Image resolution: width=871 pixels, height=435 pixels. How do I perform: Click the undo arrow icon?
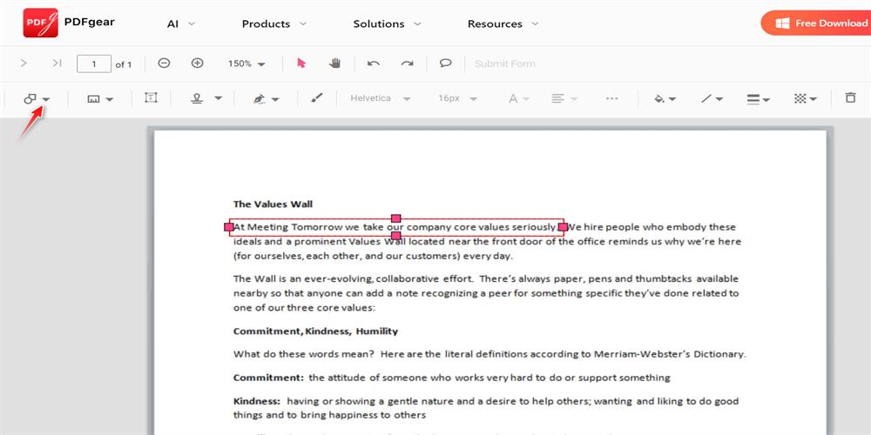tap(374, 64)
